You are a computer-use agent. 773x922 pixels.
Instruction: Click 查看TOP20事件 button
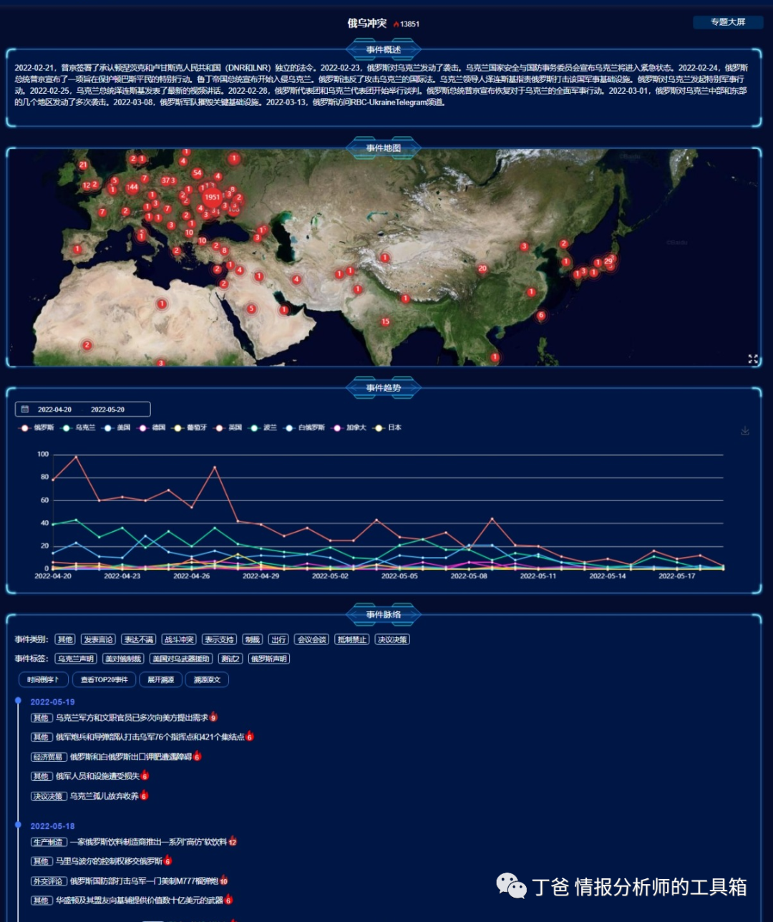[x=104, y=679]
